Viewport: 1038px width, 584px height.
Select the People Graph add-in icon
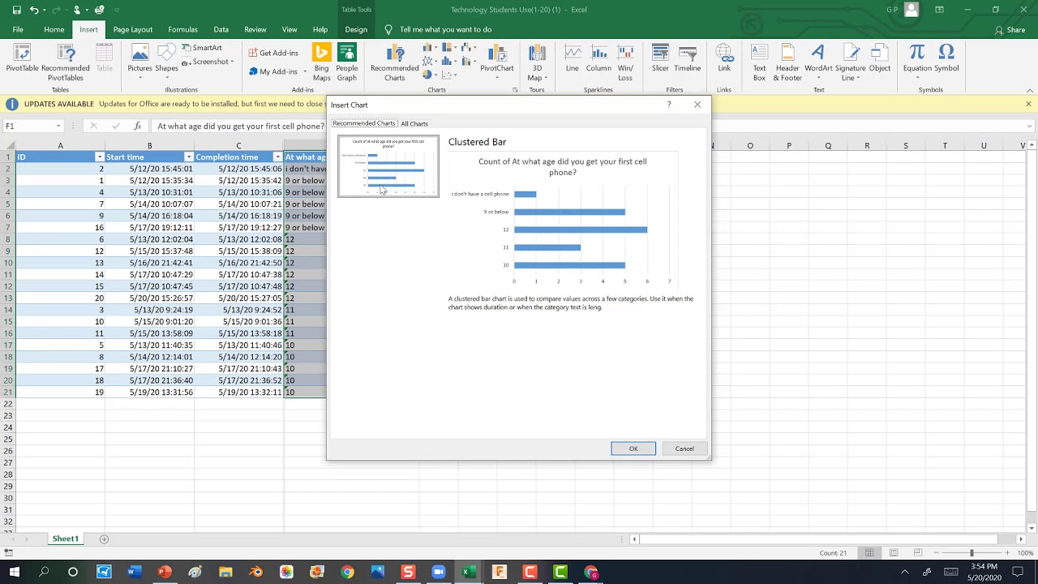[x=347, y=62]
